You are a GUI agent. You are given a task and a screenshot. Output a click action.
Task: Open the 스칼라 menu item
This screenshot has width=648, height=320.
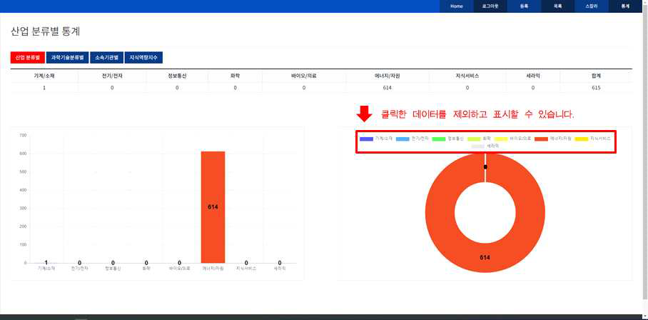tap(591, 6)
